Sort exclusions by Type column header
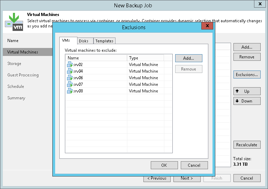 (146, 58)
